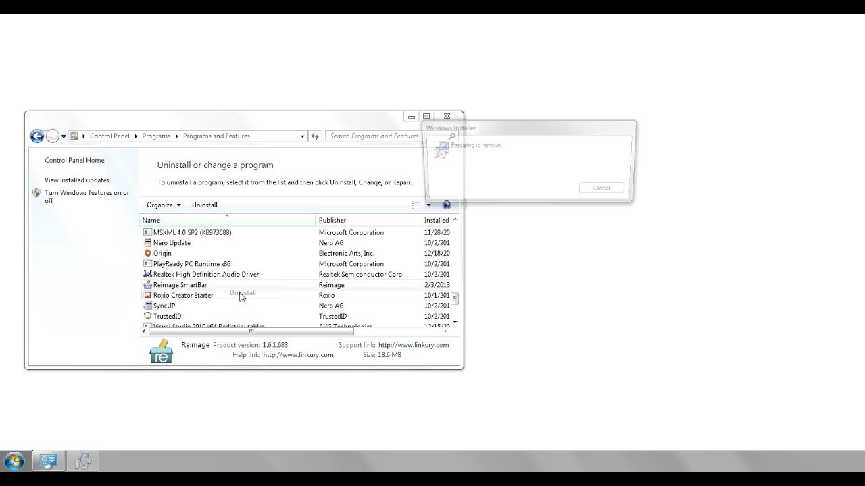Select the SyncUP entry
Viewport: 865px width, 486px height.
(x=296, y=306)
